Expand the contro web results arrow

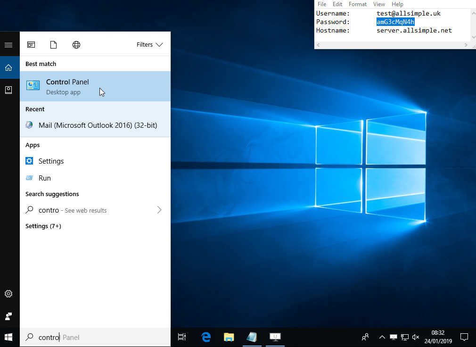pos(159,210)
